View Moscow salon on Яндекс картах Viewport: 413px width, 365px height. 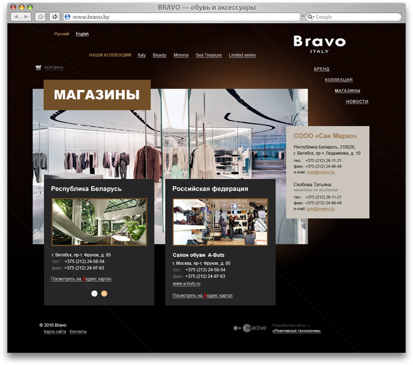coord(203,296)
